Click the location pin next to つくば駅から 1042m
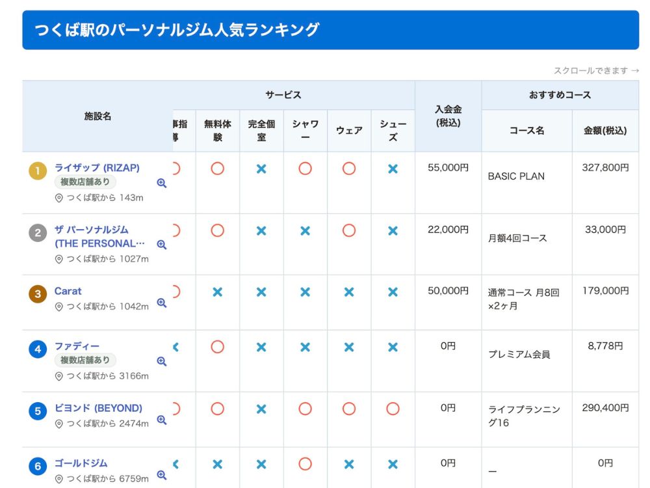The width and height of the screenshot is (650, 488). coord(59,306)
